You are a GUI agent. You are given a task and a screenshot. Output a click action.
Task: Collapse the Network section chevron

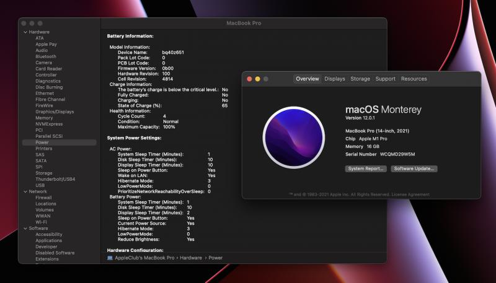(x=25, y=191)
